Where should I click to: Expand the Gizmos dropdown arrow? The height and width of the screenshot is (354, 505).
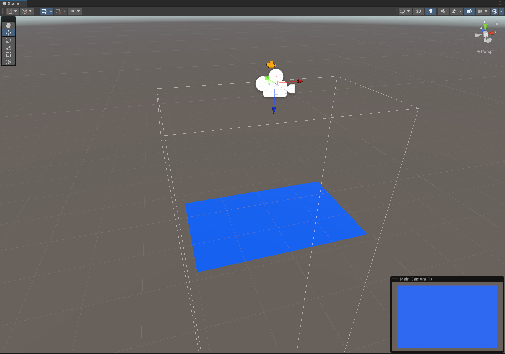click(x=501, y=11)
